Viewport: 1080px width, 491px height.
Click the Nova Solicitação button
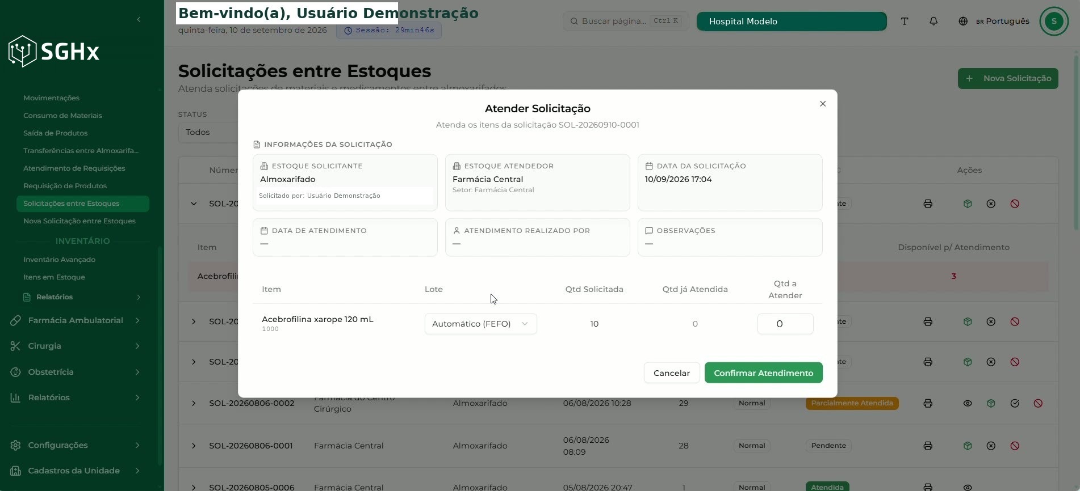(1008, 79)
